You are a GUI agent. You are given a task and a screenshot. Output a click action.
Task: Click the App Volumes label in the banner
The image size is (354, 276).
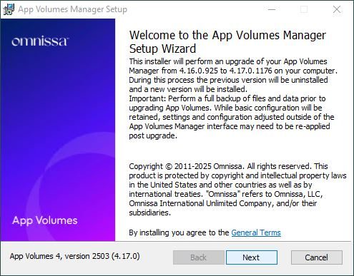click(45, 220)
